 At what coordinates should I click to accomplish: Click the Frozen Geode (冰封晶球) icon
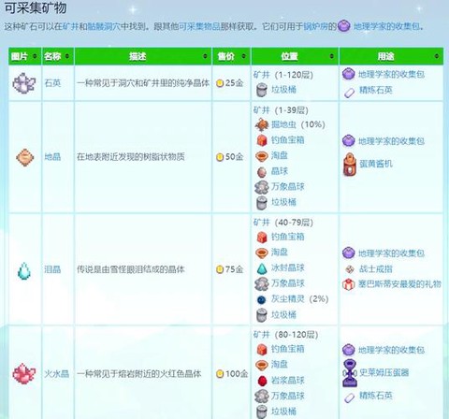[262, 268]
